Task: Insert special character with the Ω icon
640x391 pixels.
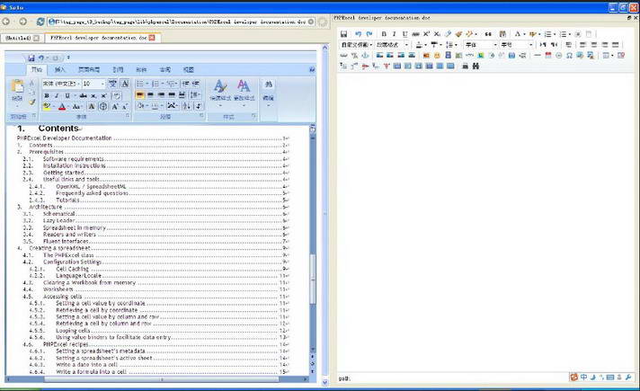Action: 569,55
